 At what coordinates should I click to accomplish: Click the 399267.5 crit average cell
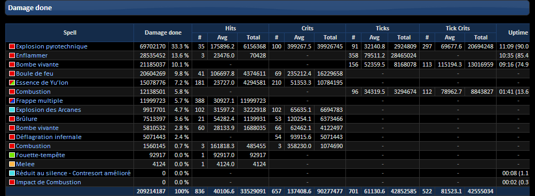click(298, 46)
